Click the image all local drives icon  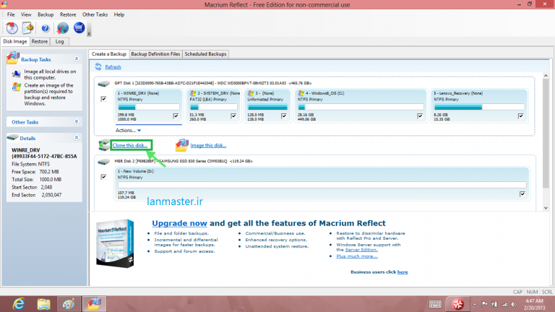pos(17,74)
